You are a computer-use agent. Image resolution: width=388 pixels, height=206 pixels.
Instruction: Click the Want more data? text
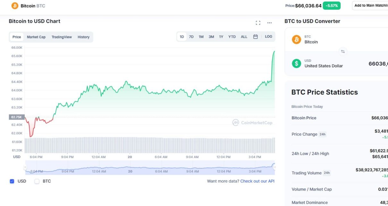click(x=223, y=181)
